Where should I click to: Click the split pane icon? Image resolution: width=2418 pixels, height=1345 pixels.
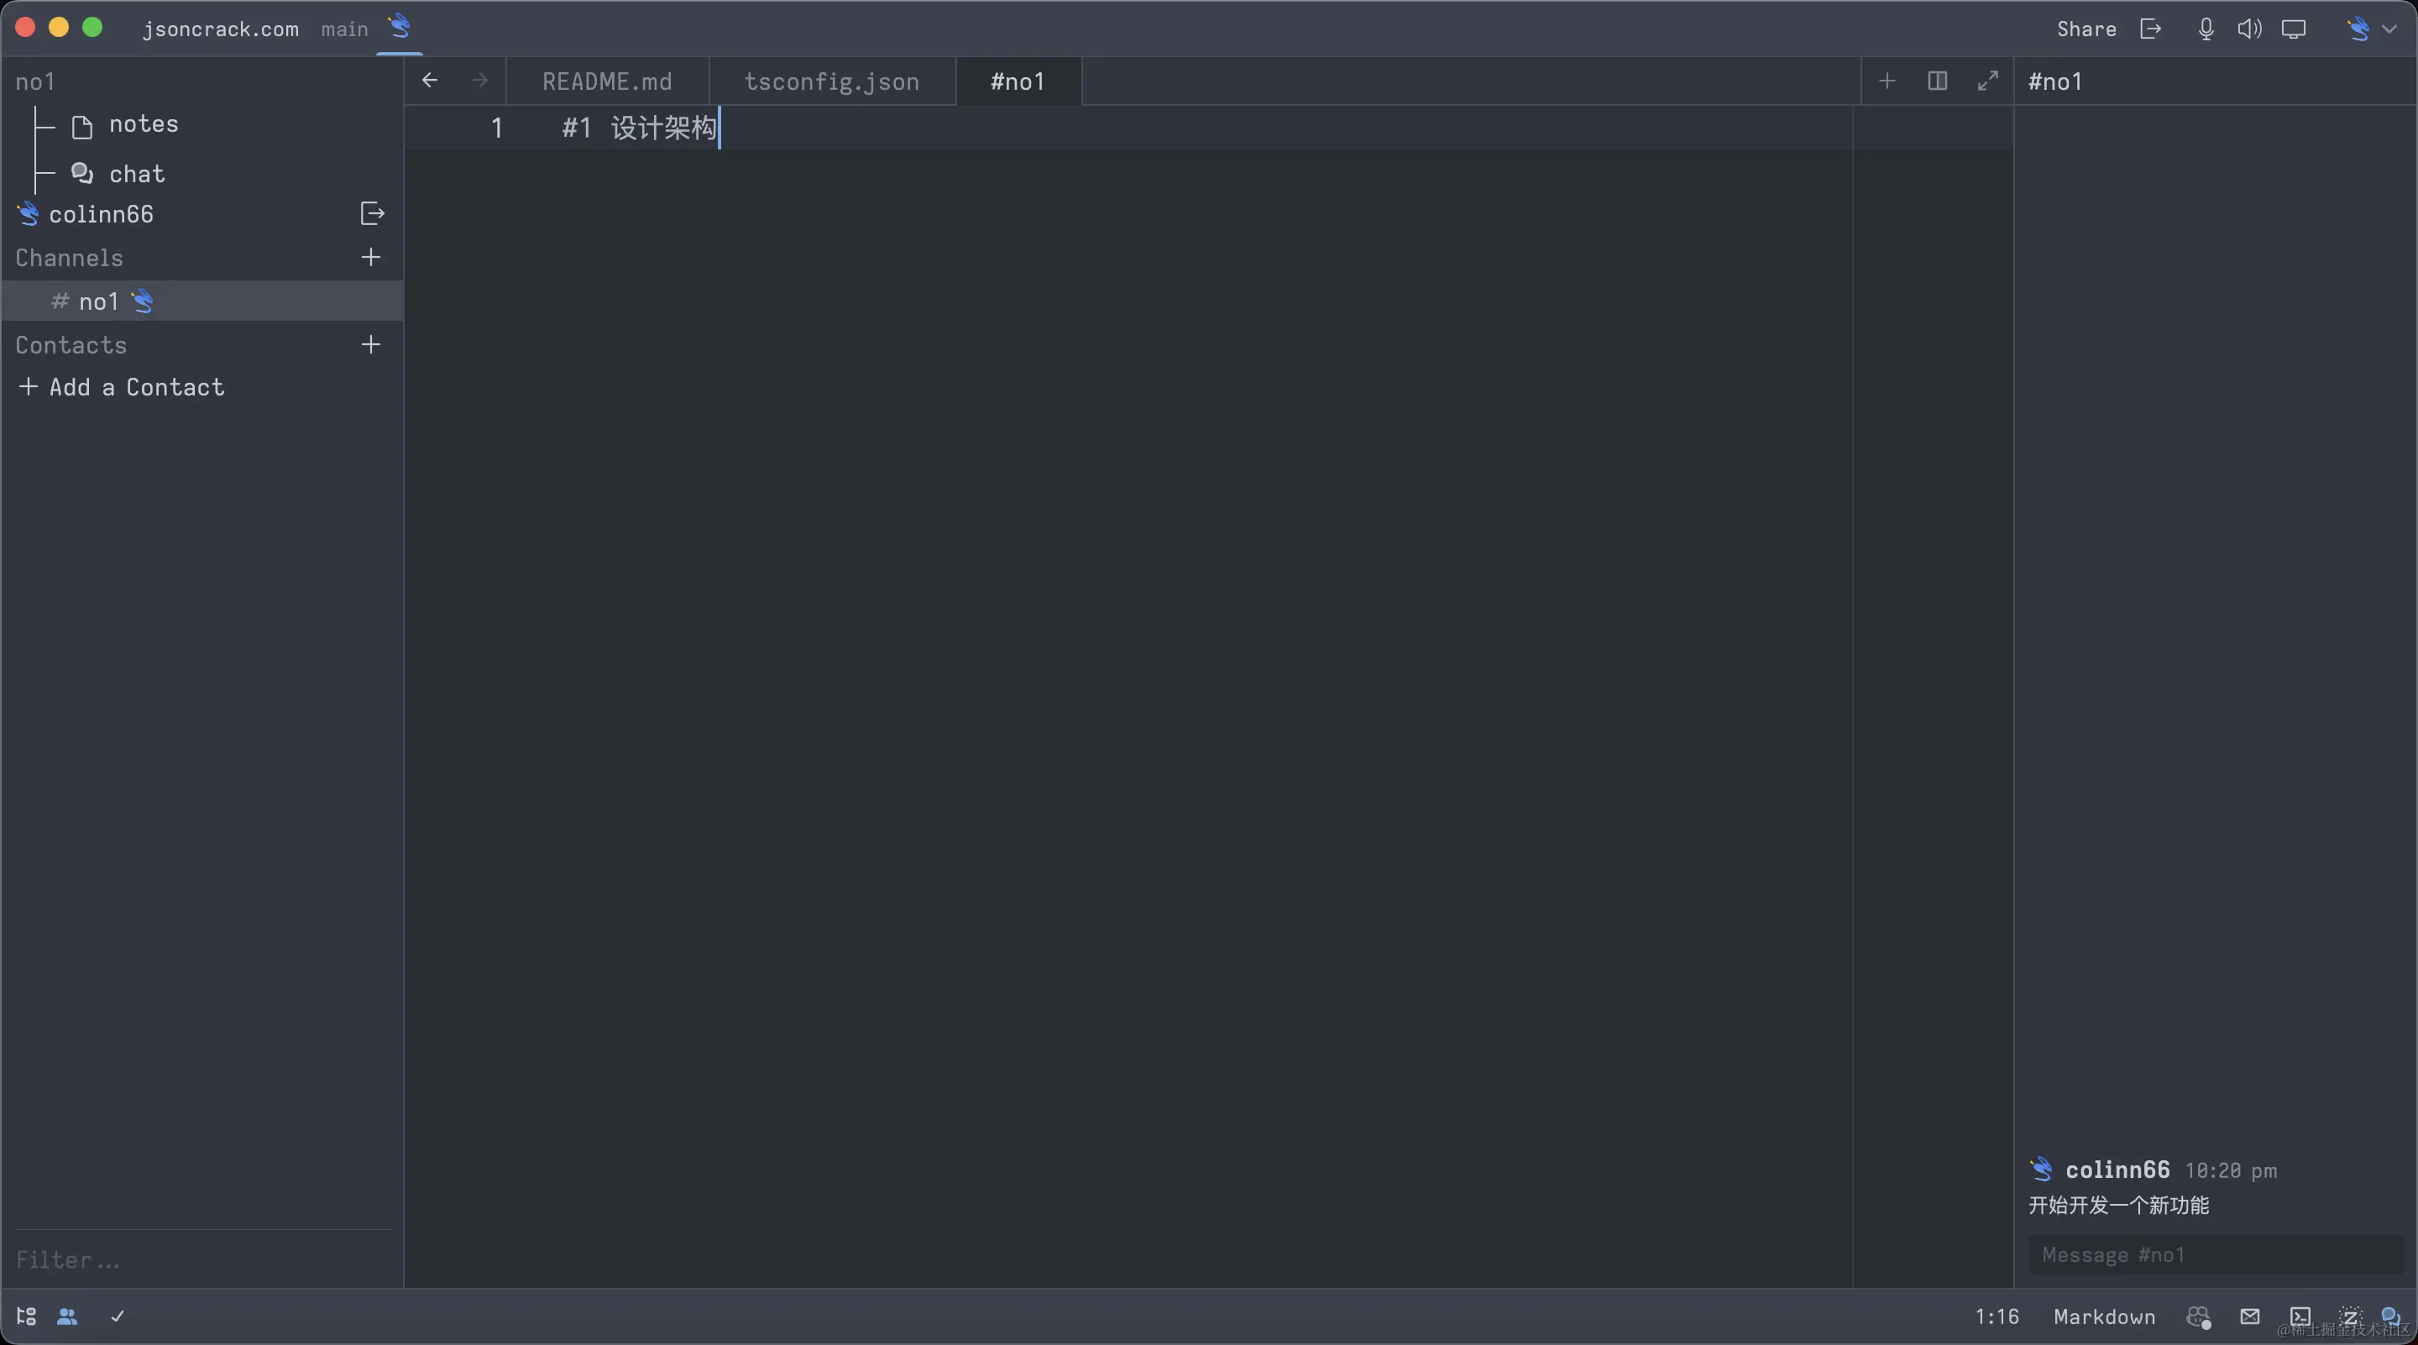pos(1938,81)
